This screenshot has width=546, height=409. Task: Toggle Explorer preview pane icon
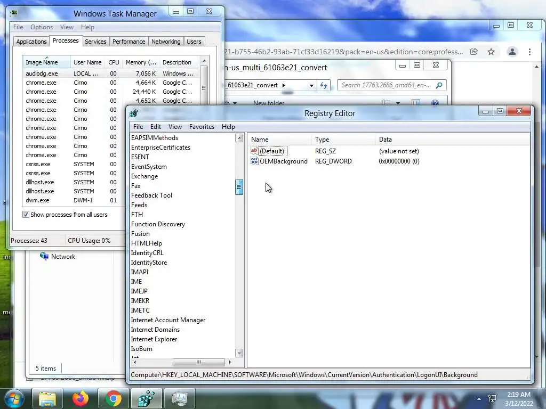[x=416, y=103]
